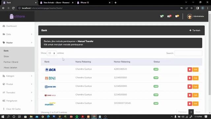
Task: Open the Windows Start menu
Action: pos(3,117)
